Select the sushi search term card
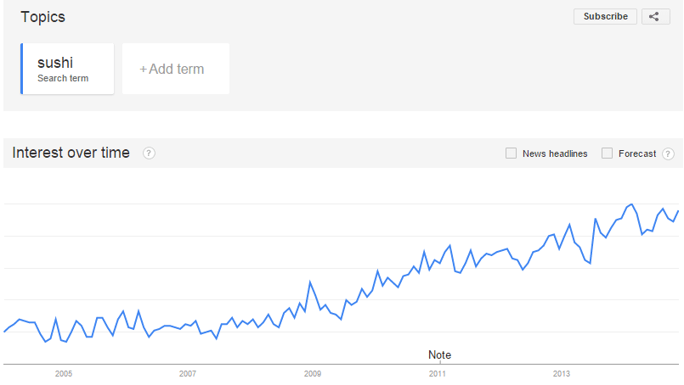684x385 pixels. 68,69
